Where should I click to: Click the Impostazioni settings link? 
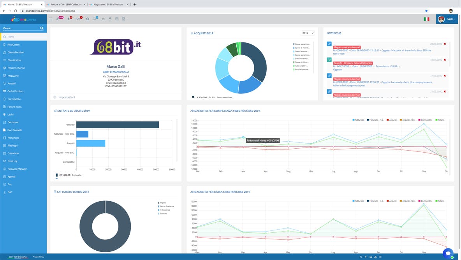click(x=66, y=97)
